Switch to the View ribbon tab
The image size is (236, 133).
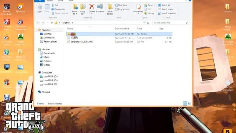coord(71,1)
